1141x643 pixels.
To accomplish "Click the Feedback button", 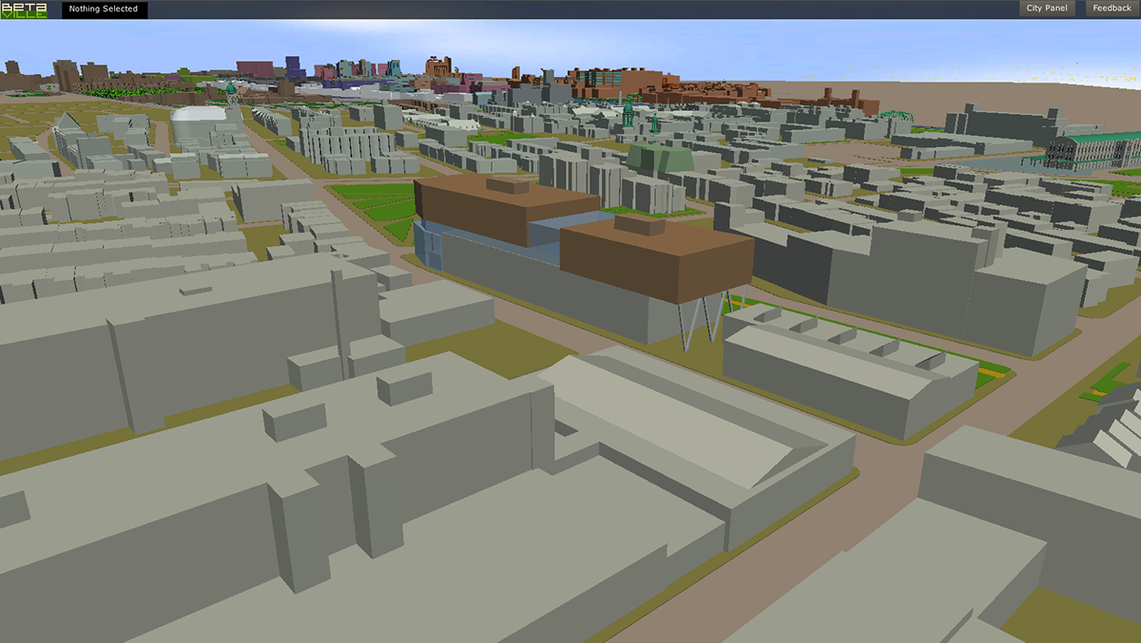I will [x=1111, y=9].
